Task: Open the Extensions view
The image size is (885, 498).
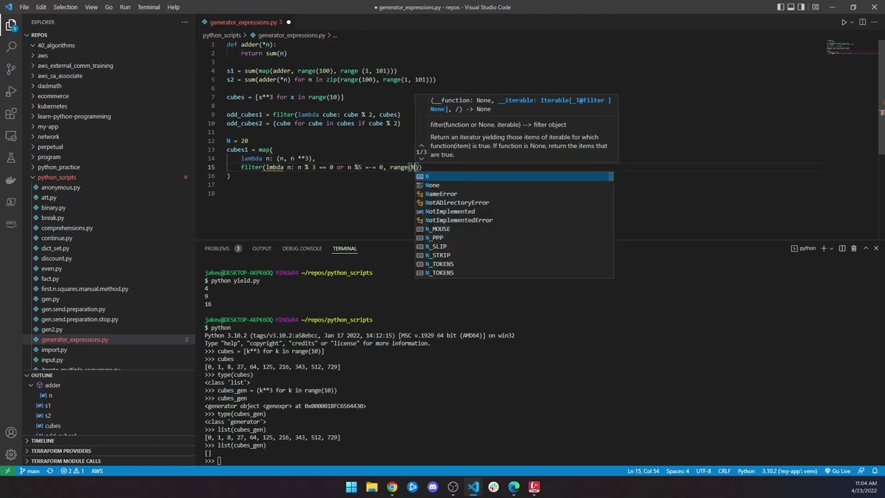Action: (x=11, y=113)
